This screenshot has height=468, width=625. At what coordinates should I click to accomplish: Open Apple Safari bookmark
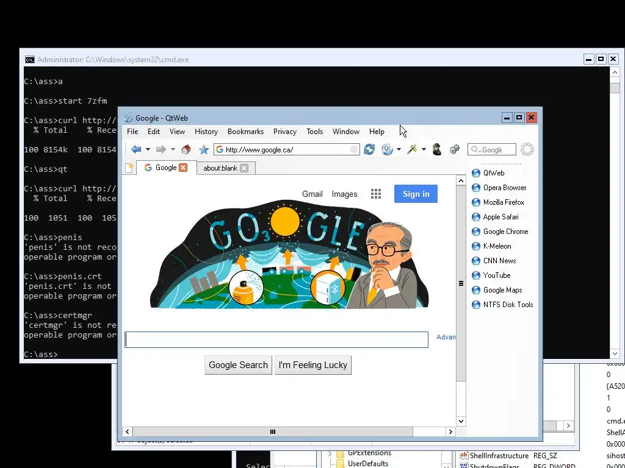click(495, 217)
